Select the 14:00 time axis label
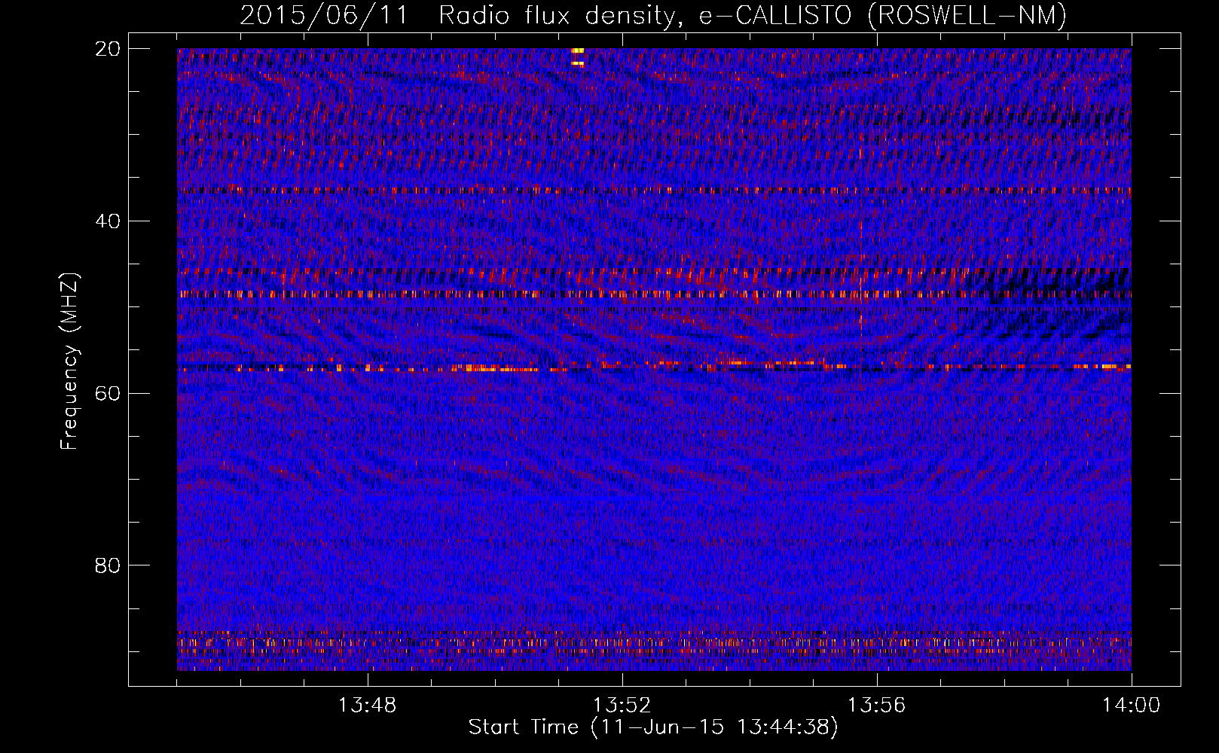This screenshot has height=753, width=1219. click(x=1131, y=706)
